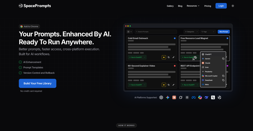The image size is (253, 131).
Task: Click the SpacePrompts logo in the header
Action: 35,6
